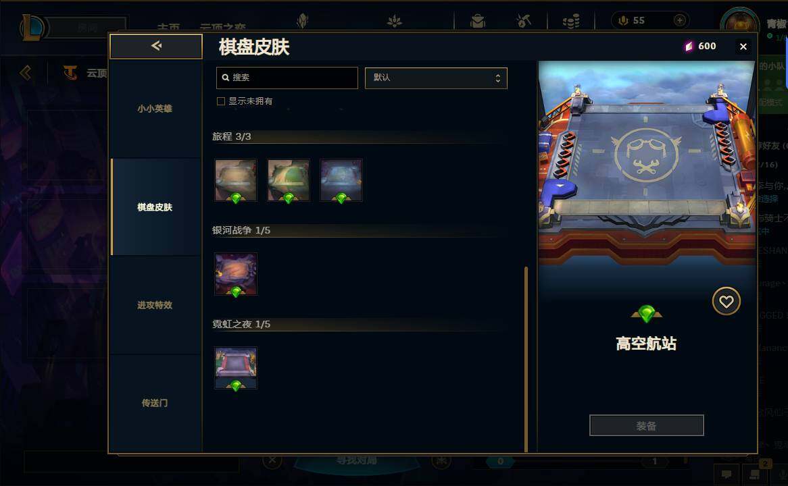Open the 传送门 tab
This screenshot has width=788, height=486.
[155, 403]
